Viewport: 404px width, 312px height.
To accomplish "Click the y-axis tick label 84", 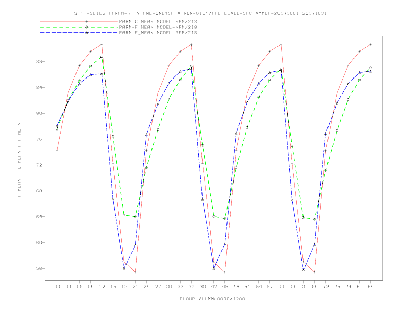I will tap(39, 88).
